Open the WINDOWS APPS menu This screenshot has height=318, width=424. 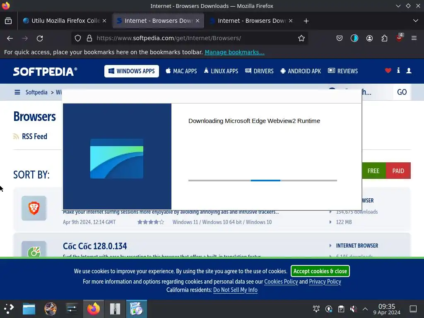(x=132, y=71)
